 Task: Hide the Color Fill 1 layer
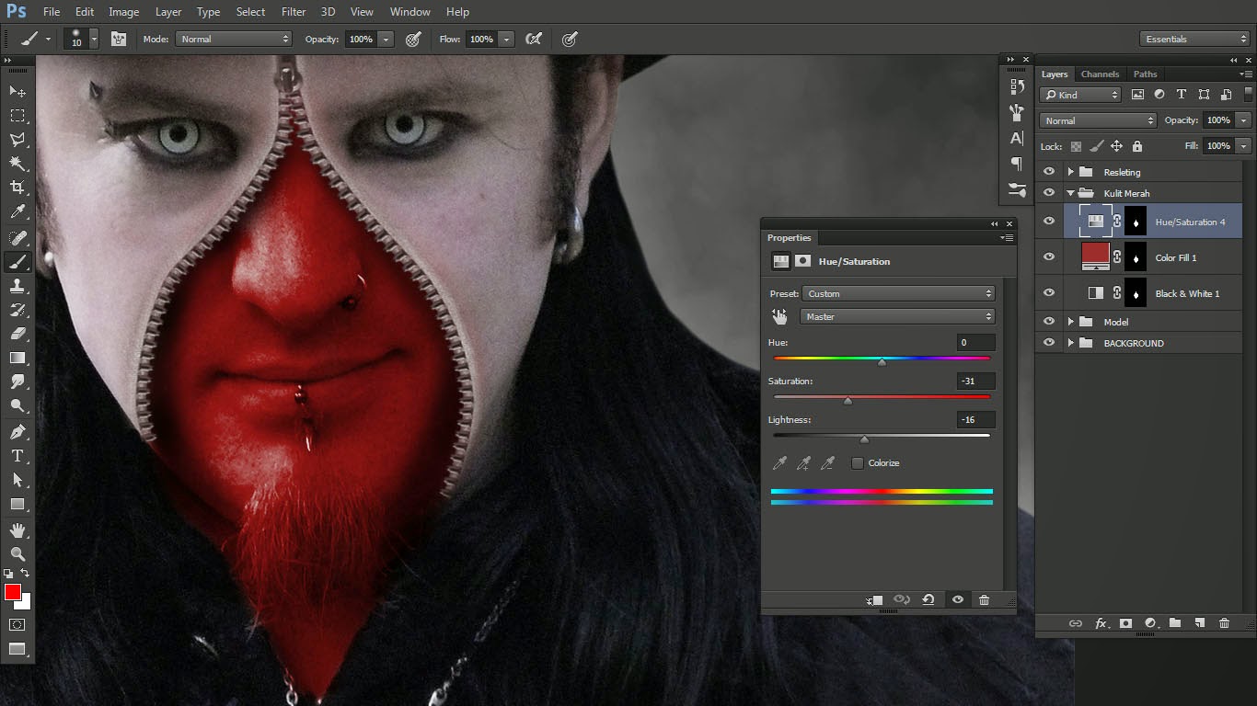point(1048,257)
